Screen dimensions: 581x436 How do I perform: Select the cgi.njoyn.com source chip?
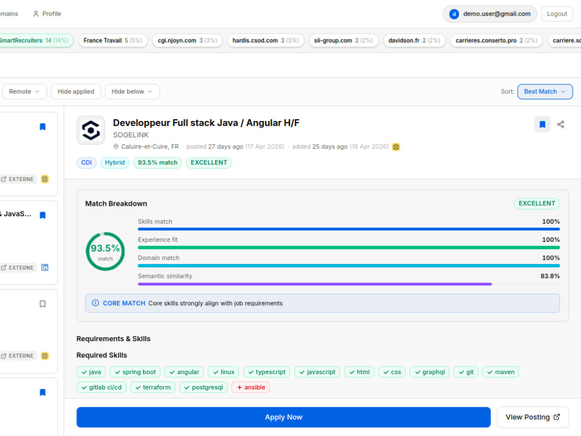[188, 41]
